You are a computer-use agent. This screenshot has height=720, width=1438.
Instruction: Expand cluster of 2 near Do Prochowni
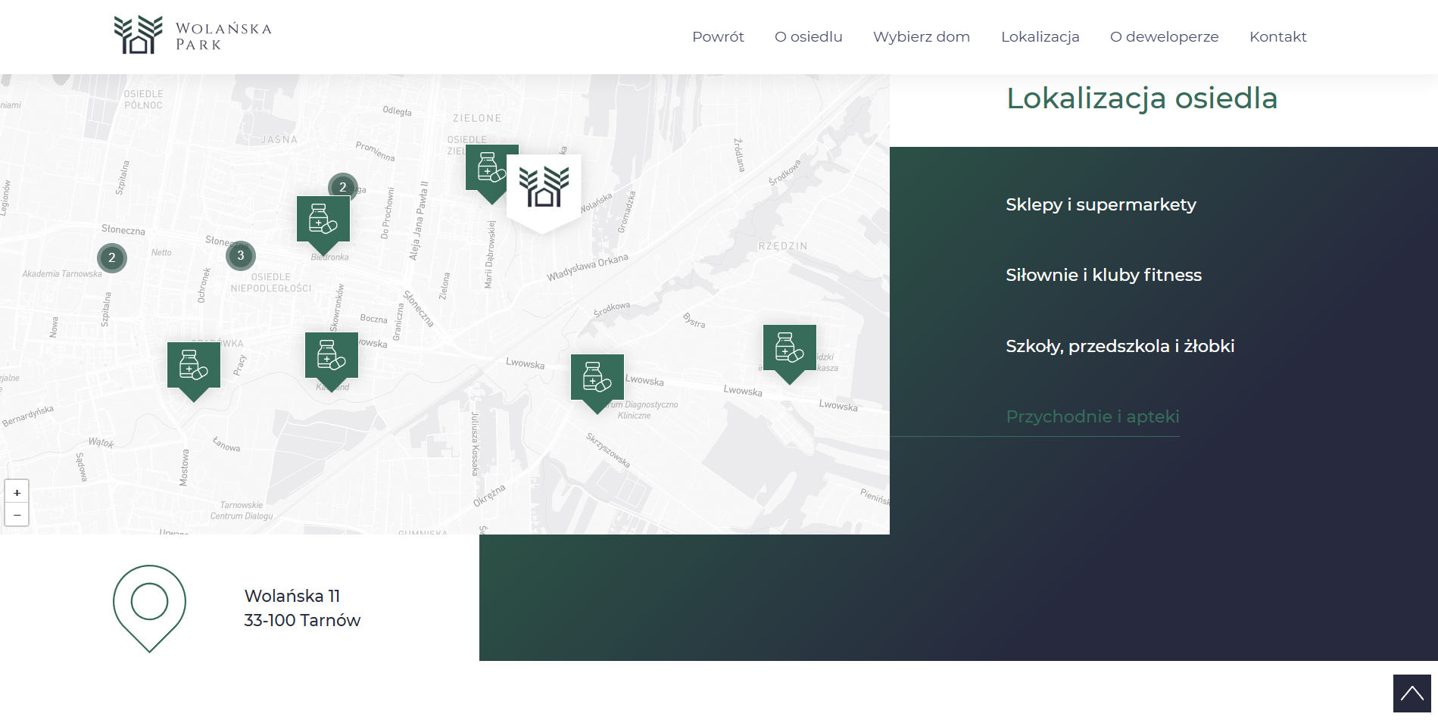coord(343,186)
